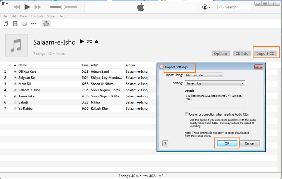The image size is (282, 179).
Task: Skip to the next track with the forward button
Action: pyautogui.click(x=38, y=7)
